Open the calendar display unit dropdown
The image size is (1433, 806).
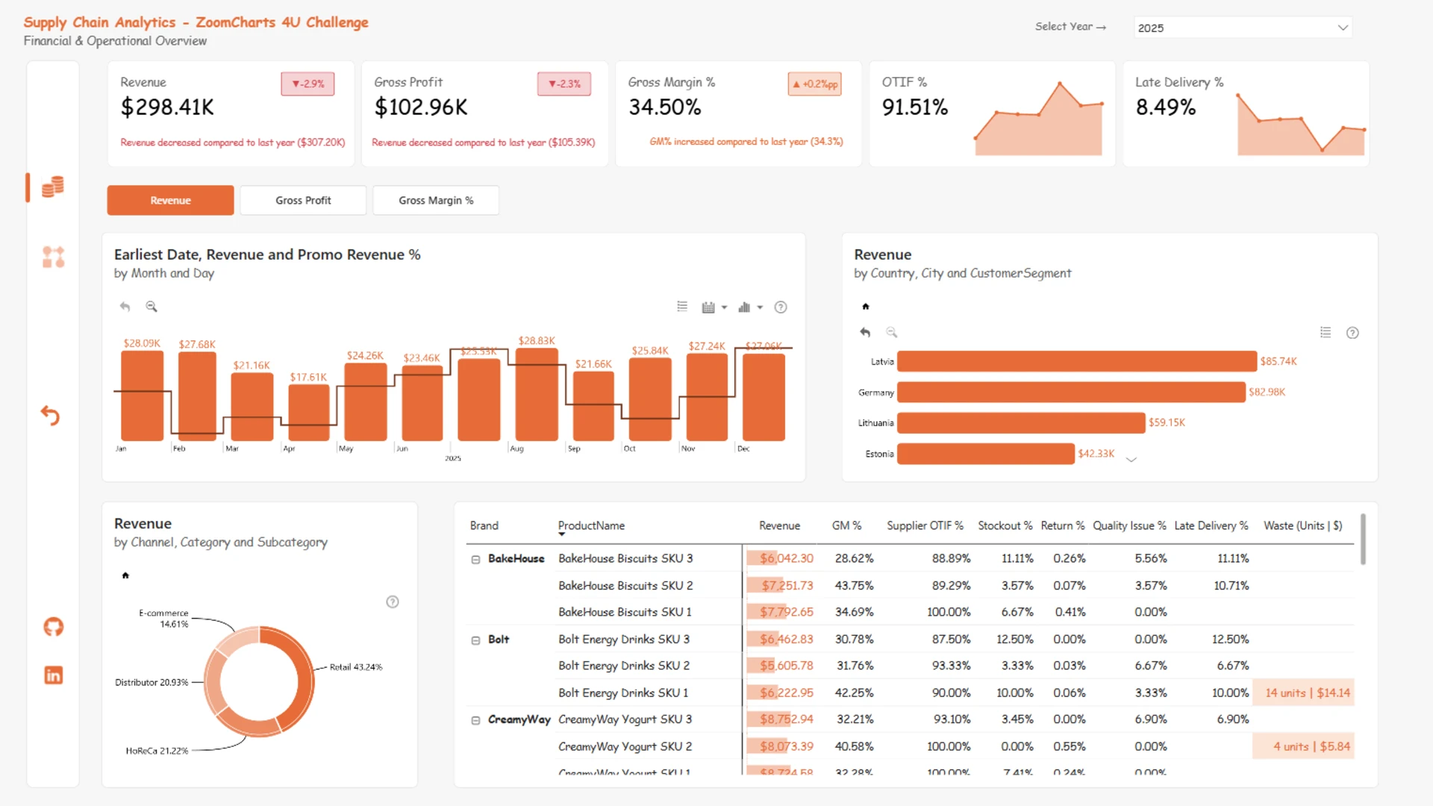click(x=714, y=307)
